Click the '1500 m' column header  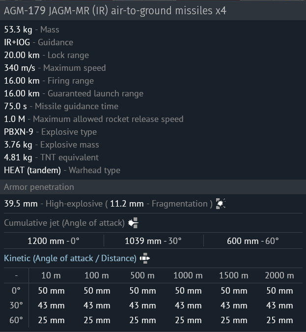coord(234,275)
